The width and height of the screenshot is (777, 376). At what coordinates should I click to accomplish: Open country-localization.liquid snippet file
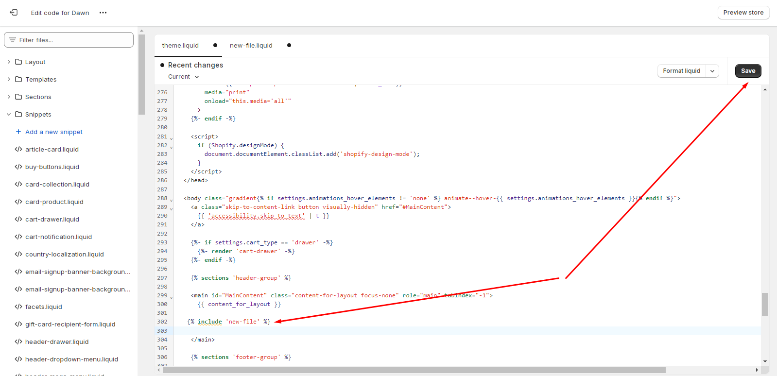click(x=65, y=254)
